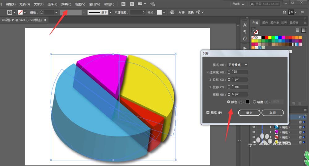This screenshot has width=309, height=166.
Task: Open the Paragraph panel icon
Action: 245,32
